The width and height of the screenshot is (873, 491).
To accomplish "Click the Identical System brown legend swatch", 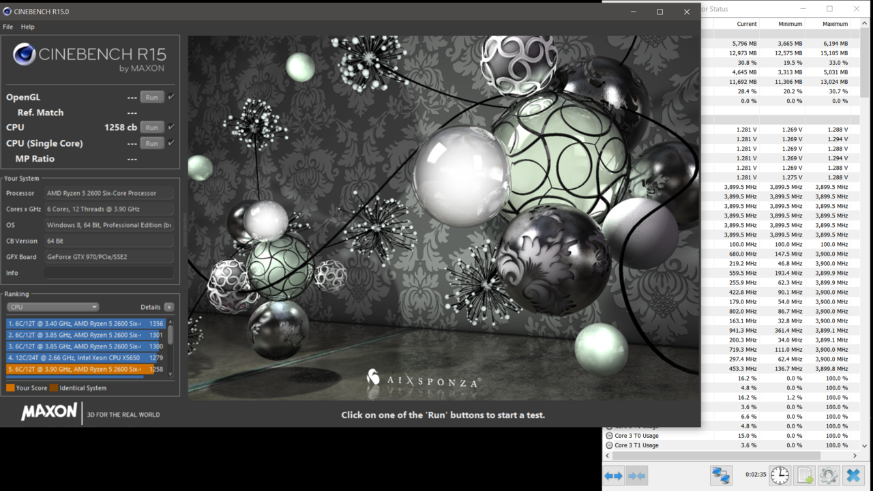I will [54, 388].
